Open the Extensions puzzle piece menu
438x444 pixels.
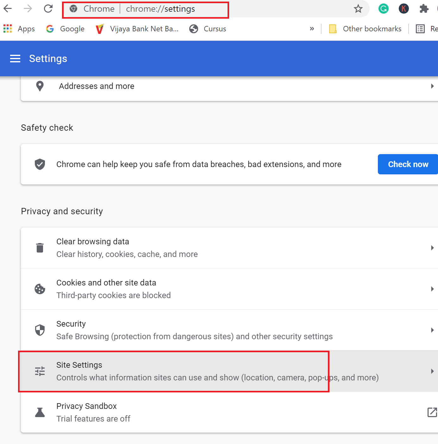coord(424,9)
